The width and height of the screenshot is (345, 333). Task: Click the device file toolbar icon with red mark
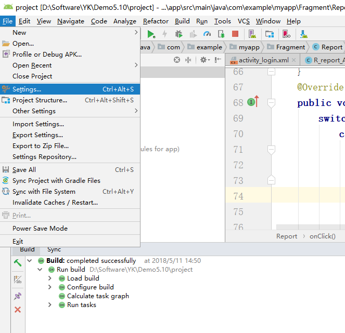[286, 34]
